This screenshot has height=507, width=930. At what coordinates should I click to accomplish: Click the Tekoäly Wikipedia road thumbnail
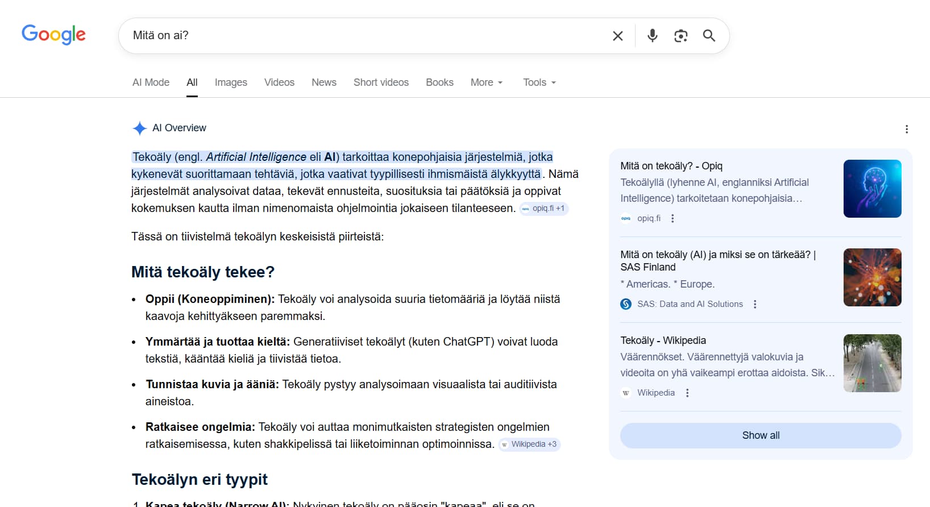[872, 363]
